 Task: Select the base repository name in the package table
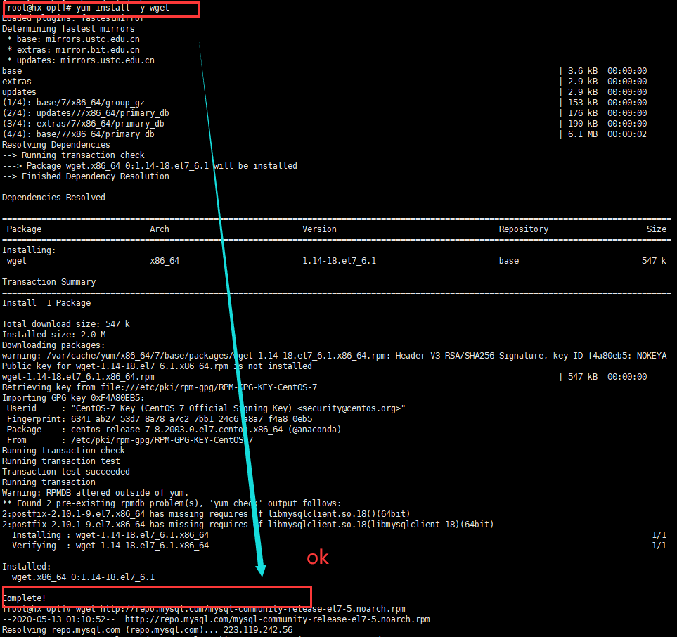(508, 260)
